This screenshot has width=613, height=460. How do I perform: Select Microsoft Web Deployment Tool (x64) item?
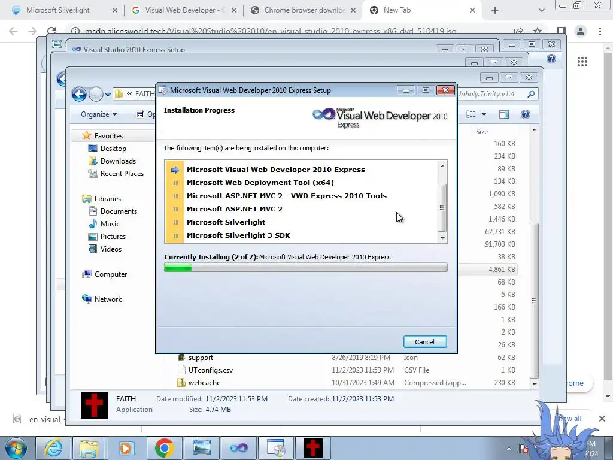pyautogui.click(x=260, y=183)
